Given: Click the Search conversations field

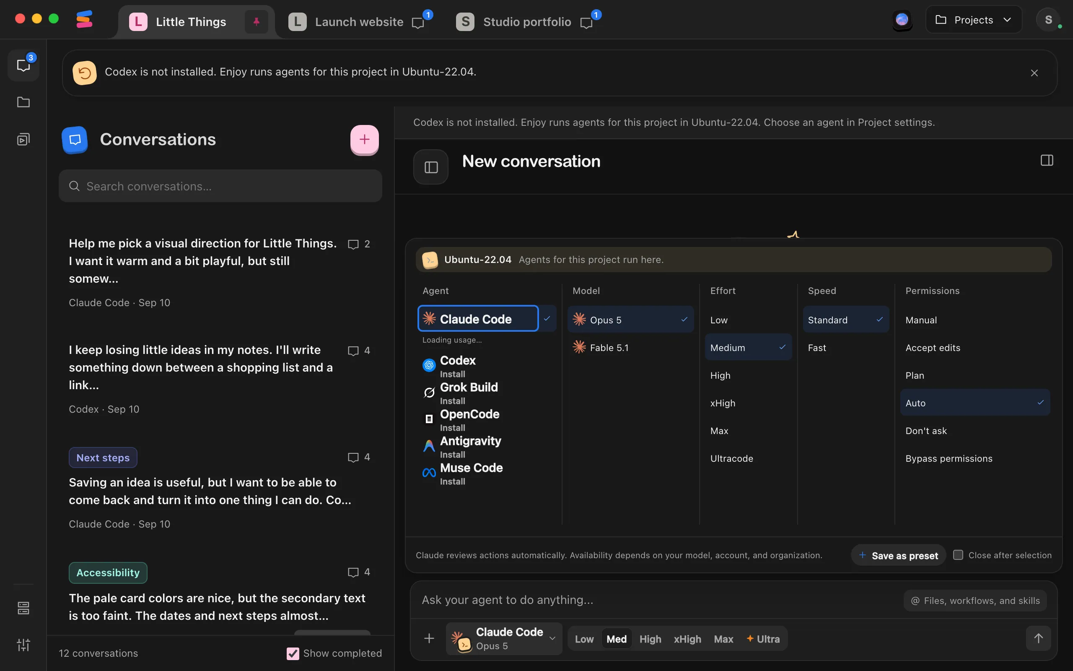Looking at the screenshot, I should [x=220, y=186].
